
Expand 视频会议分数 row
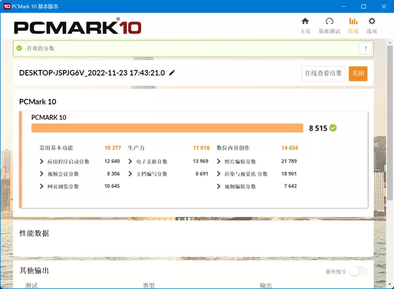click(42, 173)
